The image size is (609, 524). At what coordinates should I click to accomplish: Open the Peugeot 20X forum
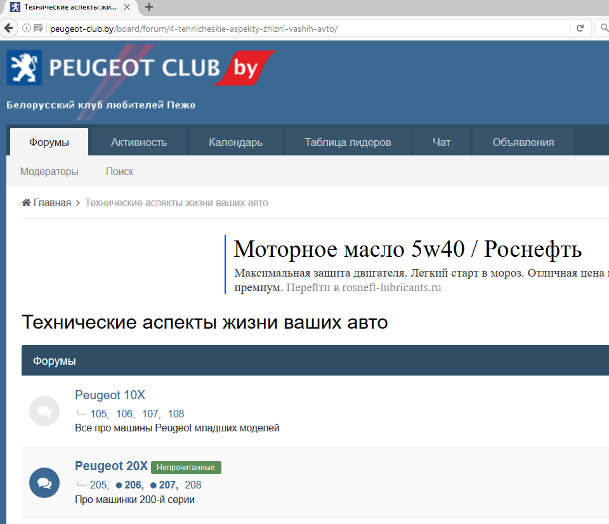click(111, 466)
